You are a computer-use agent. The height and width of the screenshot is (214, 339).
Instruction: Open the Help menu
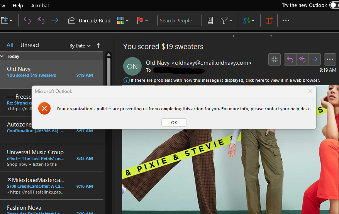click(x=18, y=5)
